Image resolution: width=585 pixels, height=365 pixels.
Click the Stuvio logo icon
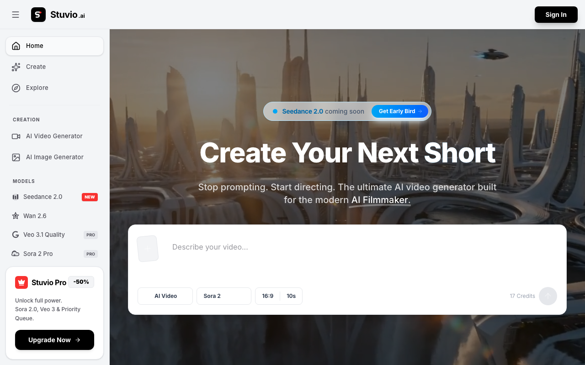[x=38, y=15]
